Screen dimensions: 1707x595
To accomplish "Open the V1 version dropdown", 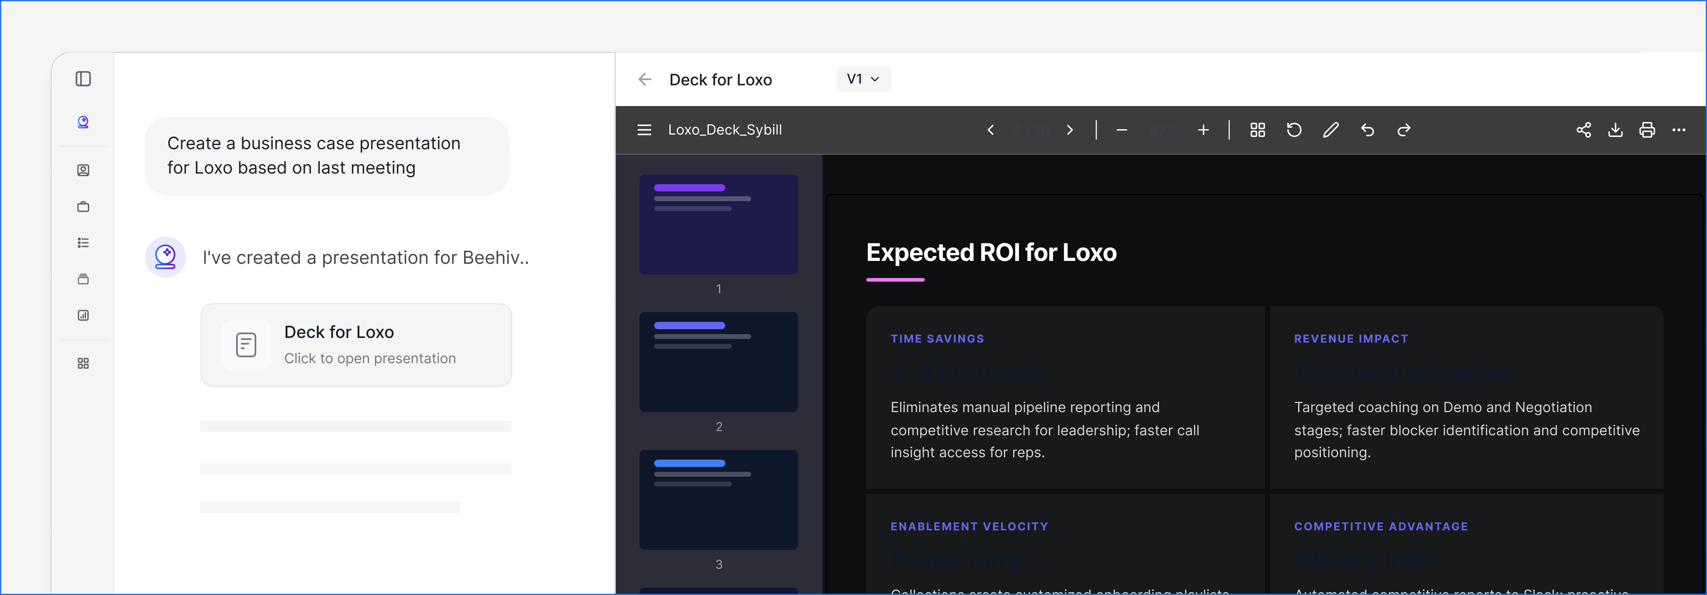I will coord(863,80).
